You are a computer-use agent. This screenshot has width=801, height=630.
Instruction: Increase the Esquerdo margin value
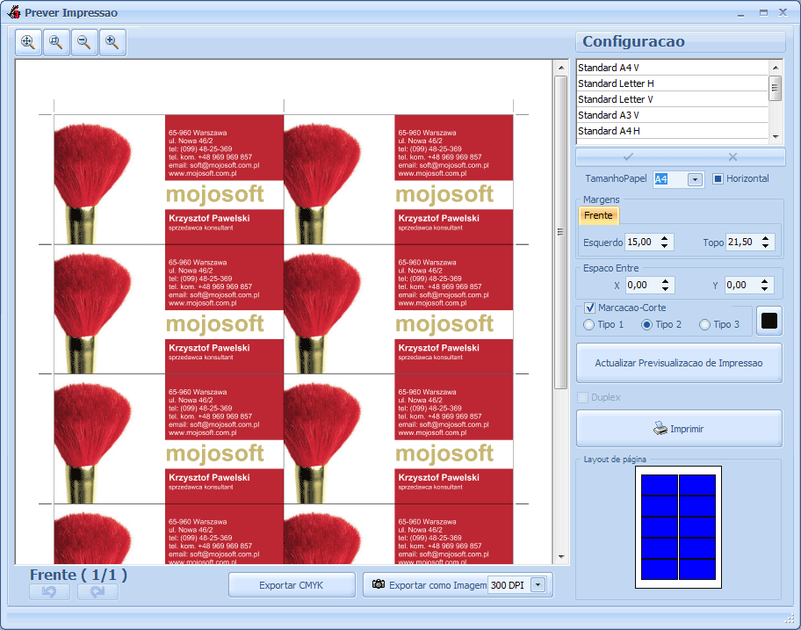coord(664,238)
